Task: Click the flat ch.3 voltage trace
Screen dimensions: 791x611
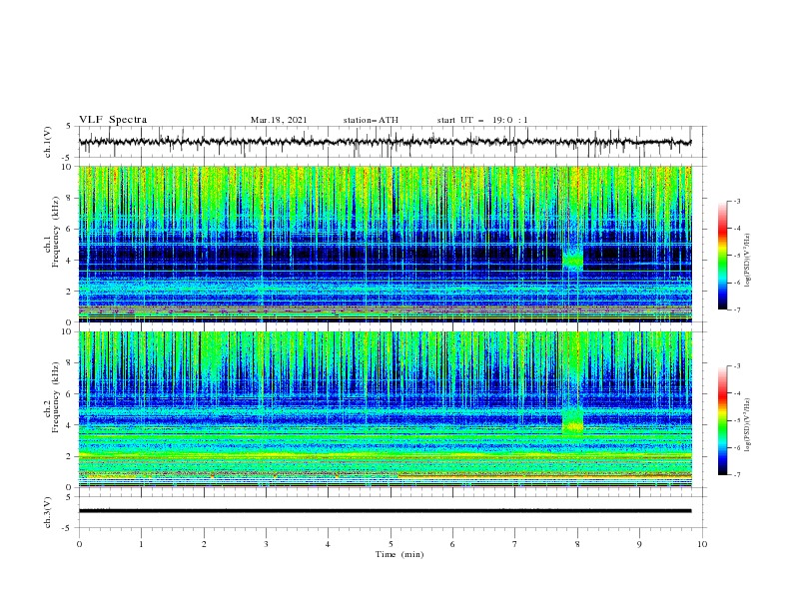Action: pyautogui.click(x=385, y=511)
